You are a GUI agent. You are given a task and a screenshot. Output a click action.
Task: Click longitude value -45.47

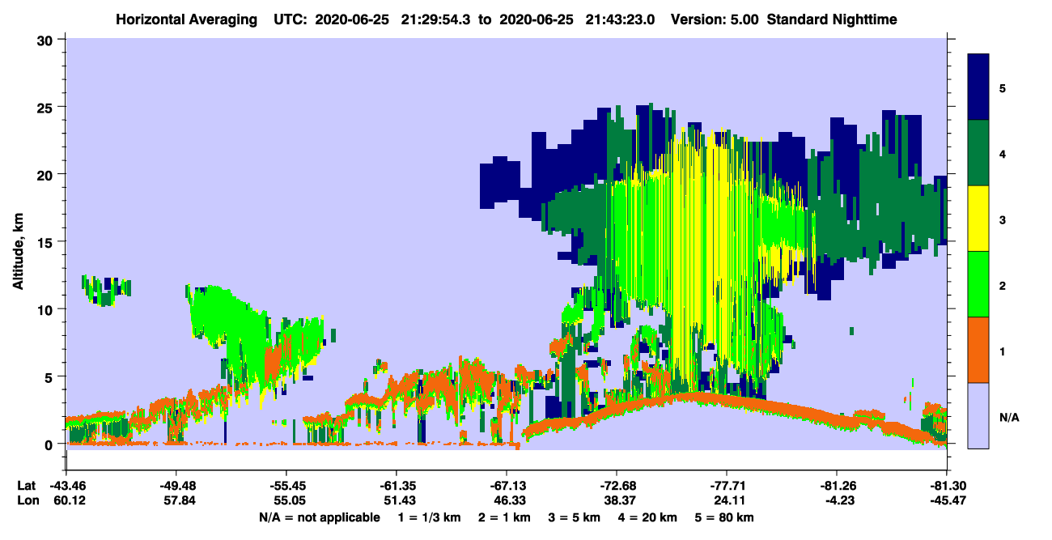click(x=947, y=500)
